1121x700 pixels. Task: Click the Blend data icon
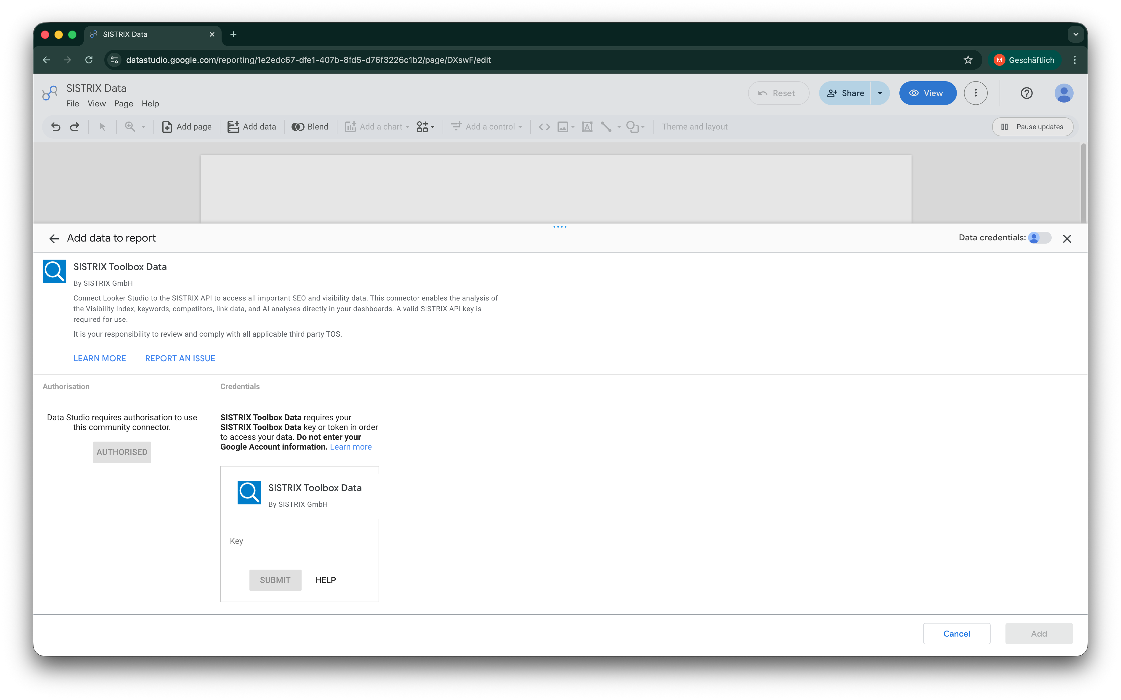pos(298,127)
